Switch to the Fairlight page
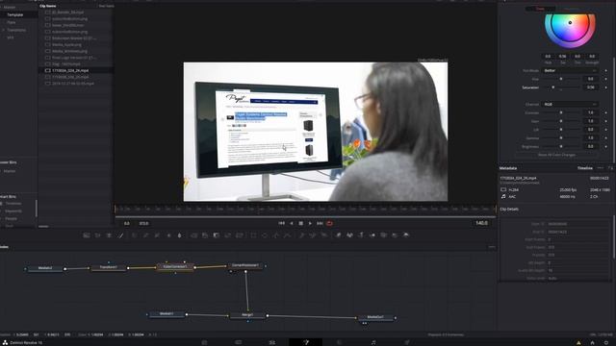Viewport: 616px width, 346px height. (373, 342)
